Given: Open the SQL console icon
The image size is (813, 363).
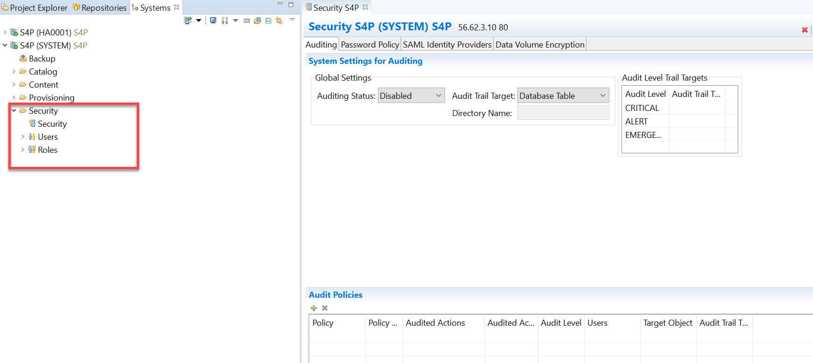Looking at the screenshot, I should click(x=247, y=21).
